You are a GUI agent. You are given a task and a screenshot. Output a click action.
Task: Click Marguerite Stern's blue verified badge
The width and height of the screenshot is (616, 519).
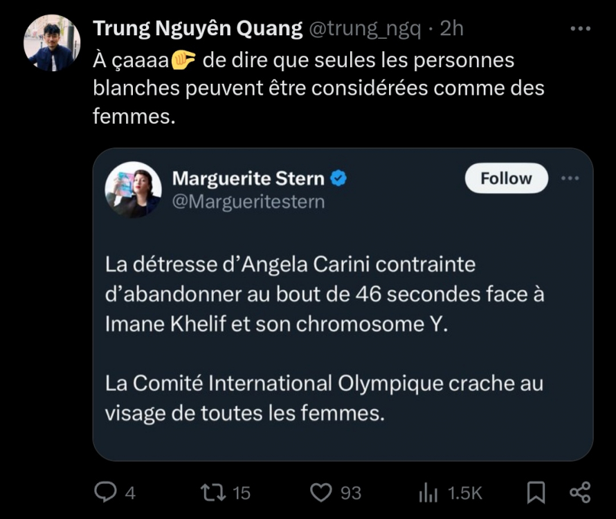click(338, 179)
